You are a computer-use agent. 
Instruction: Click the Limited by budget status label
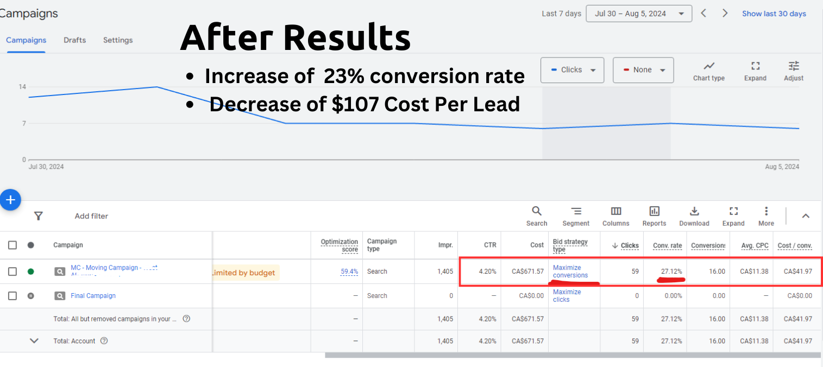coord(245,273)
